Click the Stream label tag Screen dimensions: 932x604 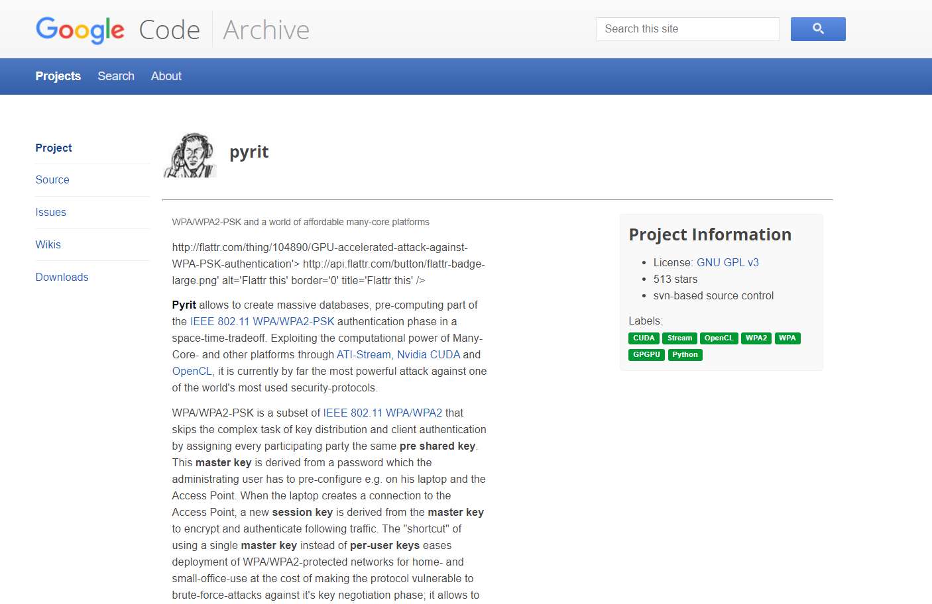point(679,338)
